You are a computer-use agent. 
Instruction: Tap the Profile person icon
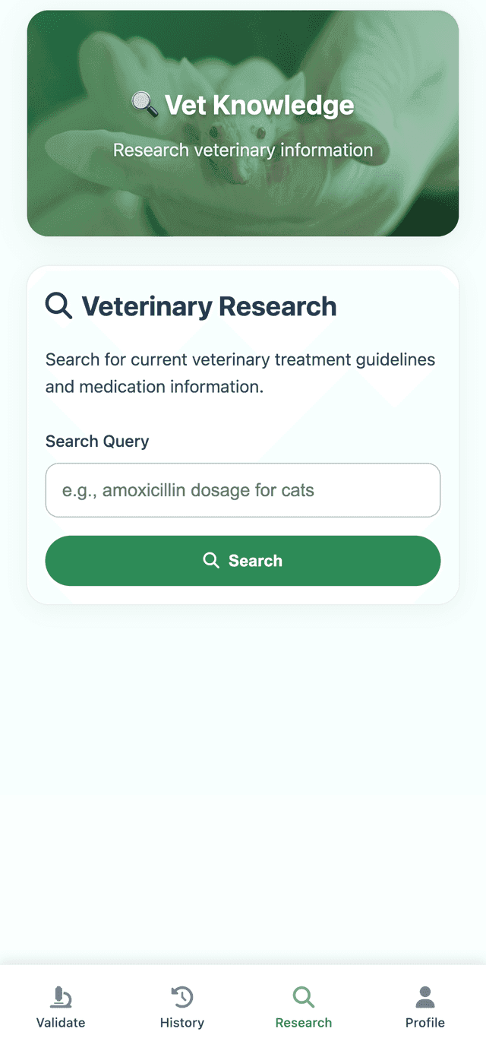tap(425, 997)
